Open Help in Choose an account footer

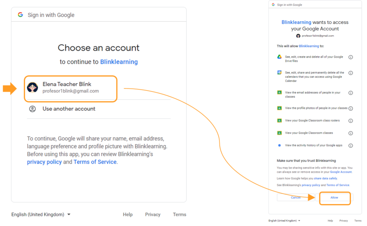click(128, 215)
